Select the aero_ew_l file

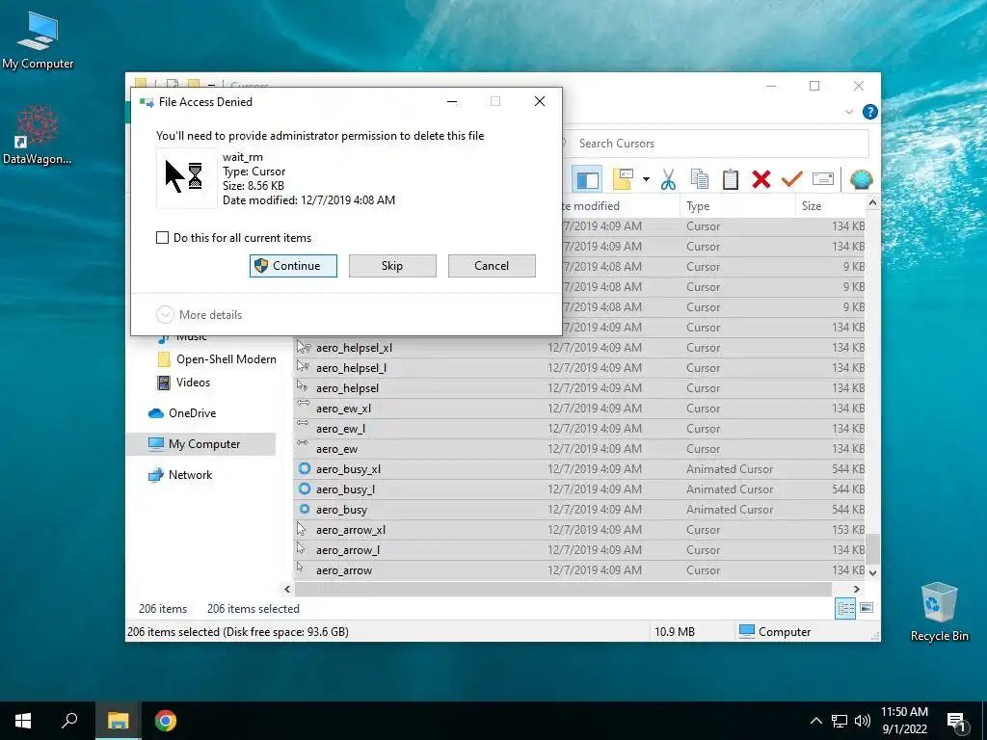pyautogui.click(x=579, y=429)
